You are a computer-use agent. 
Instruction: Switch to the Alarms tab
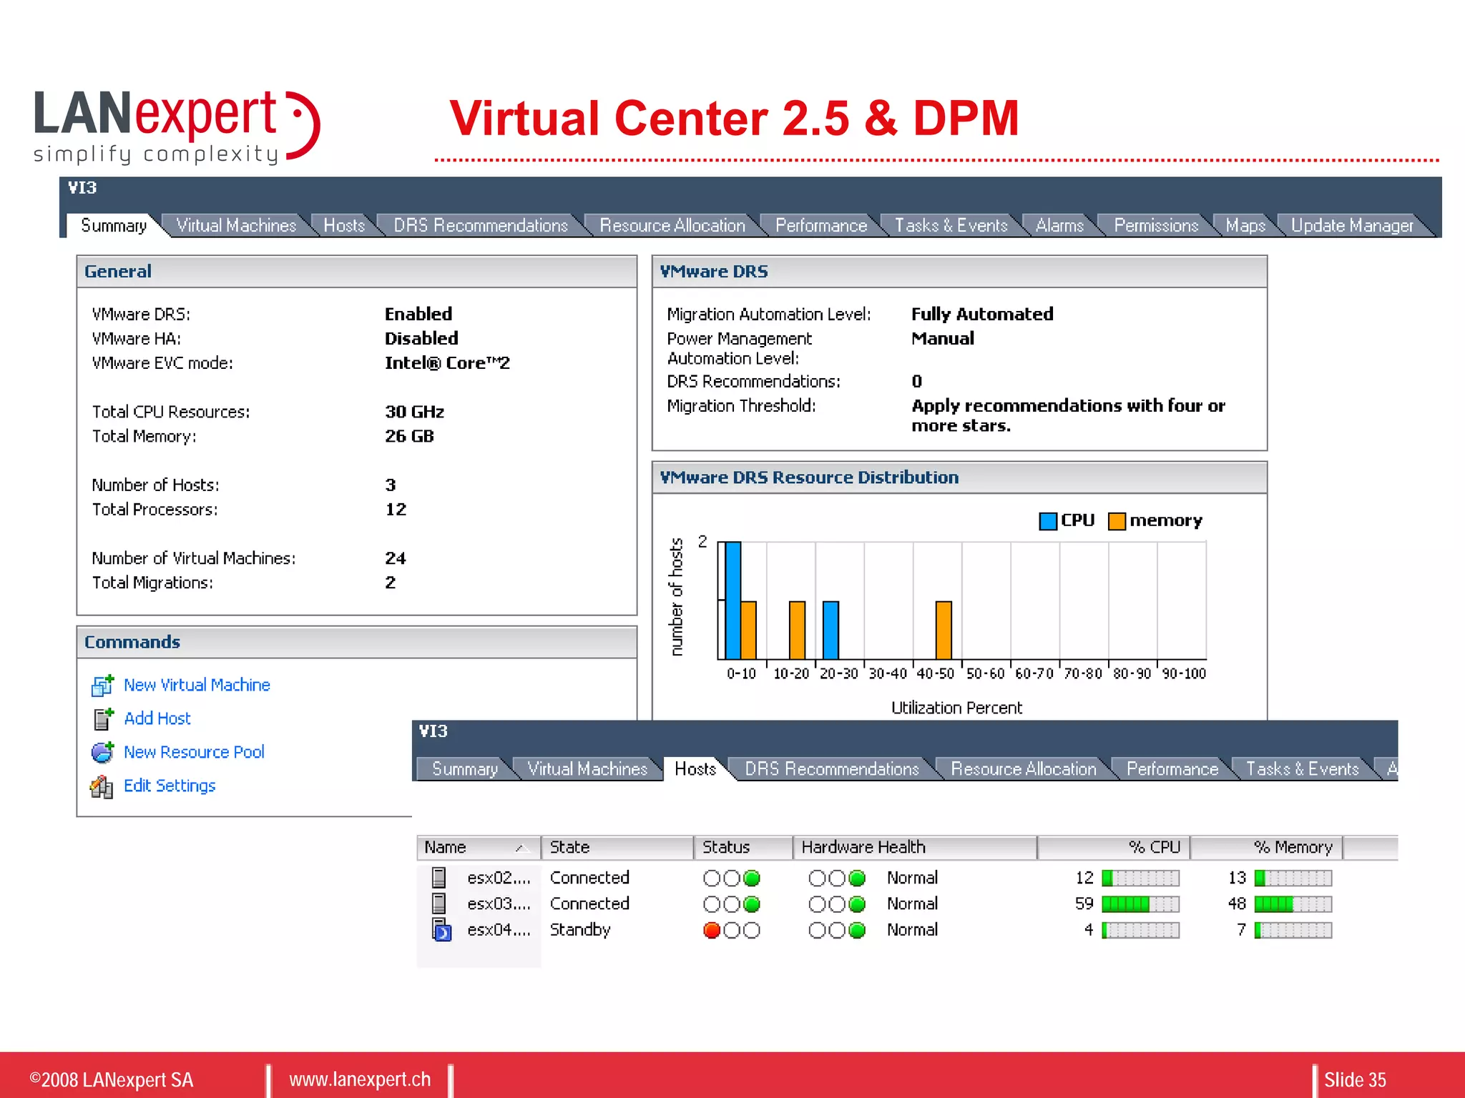1059,225
